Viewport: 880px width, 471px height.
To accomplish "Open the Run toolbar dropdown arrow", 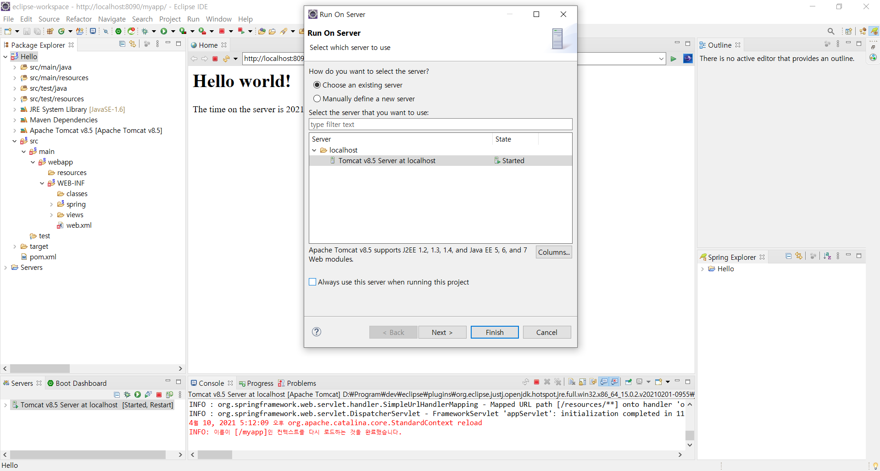I will (173, 31).
